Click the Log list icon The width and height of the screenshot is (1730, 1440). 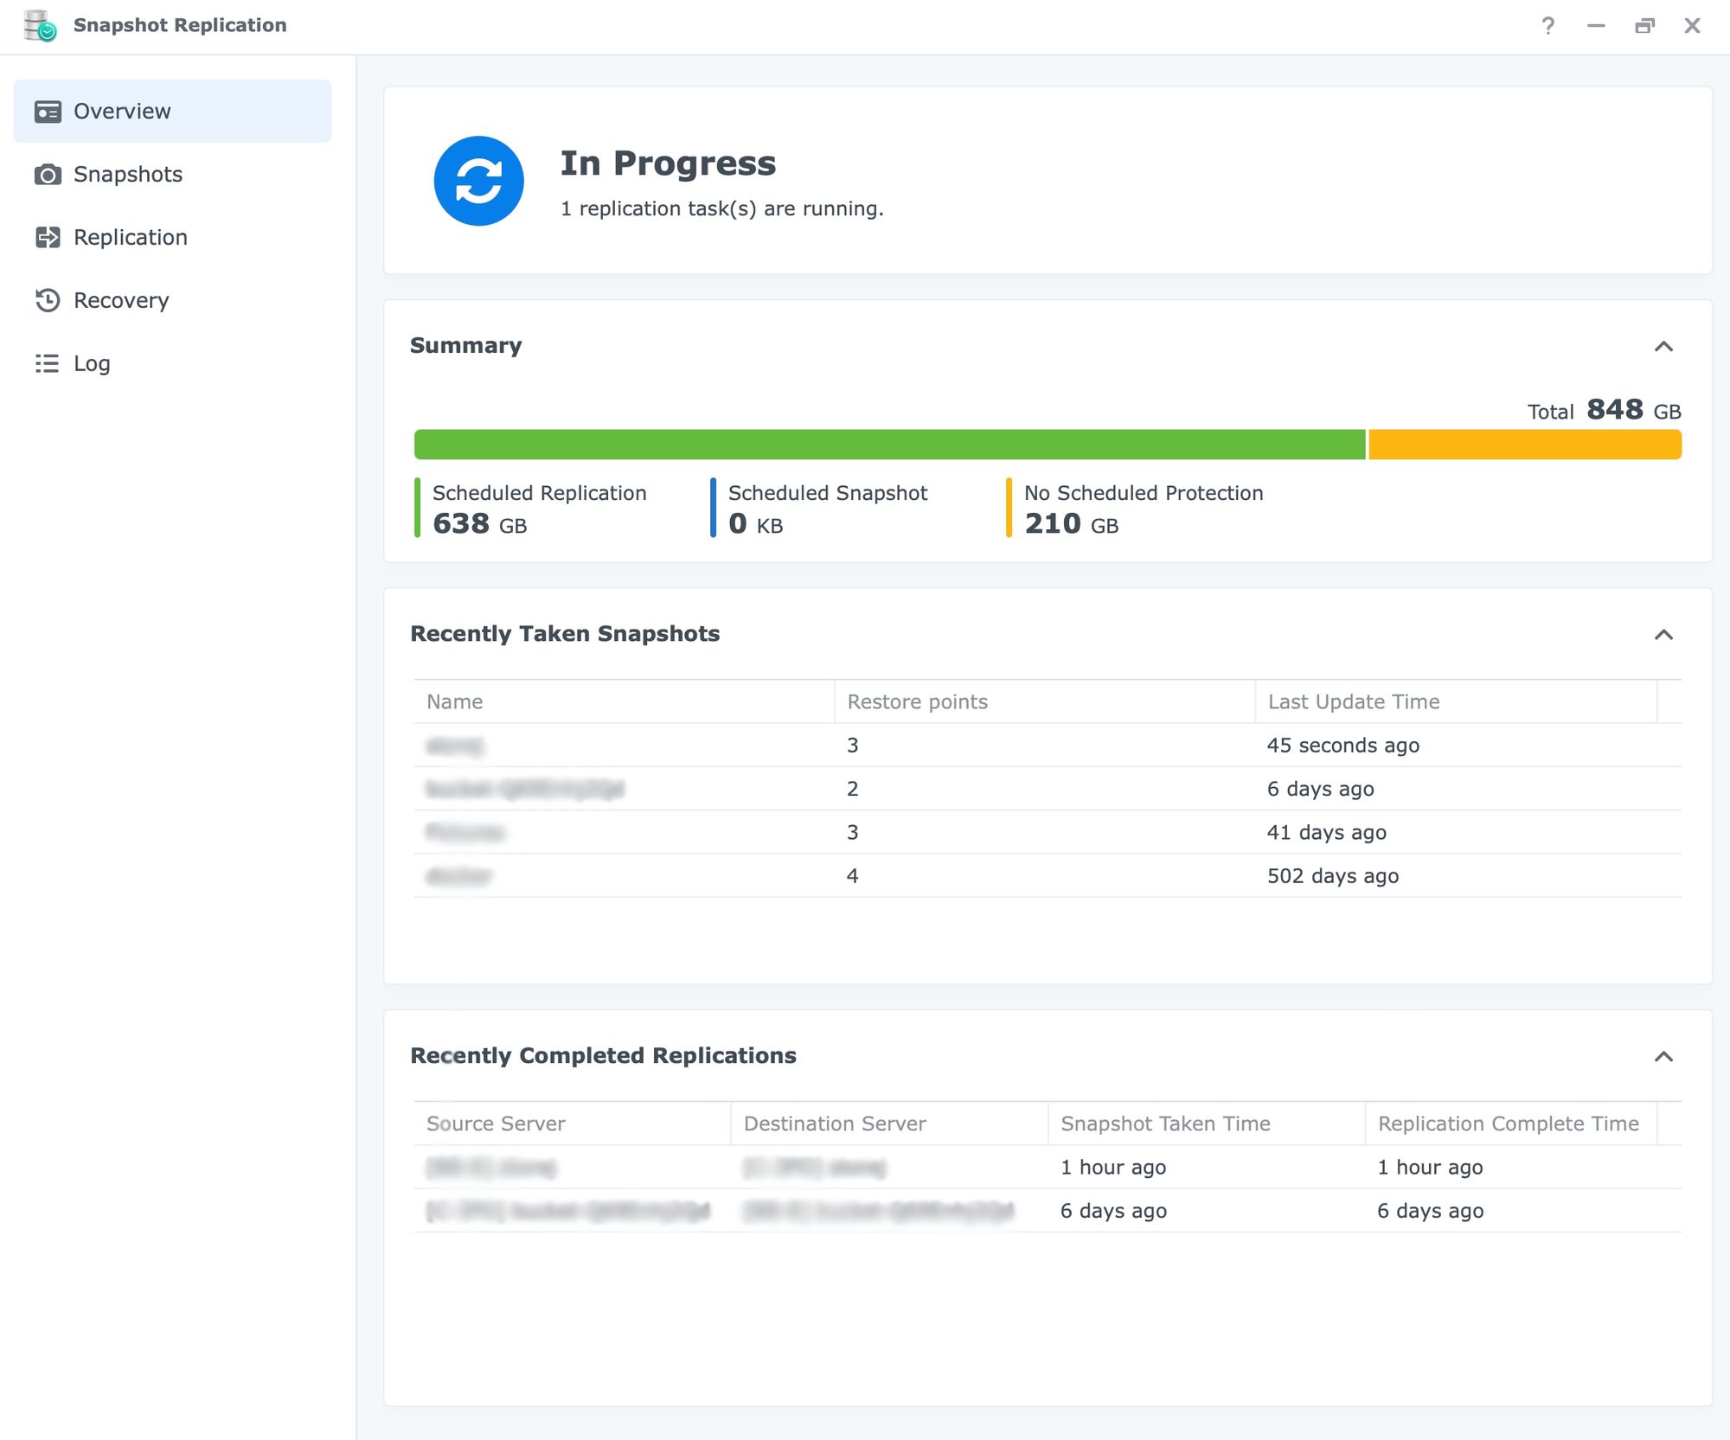click(x=48, y=363)
